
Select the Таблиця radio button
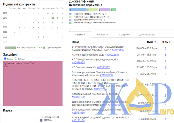click(16, 59)
